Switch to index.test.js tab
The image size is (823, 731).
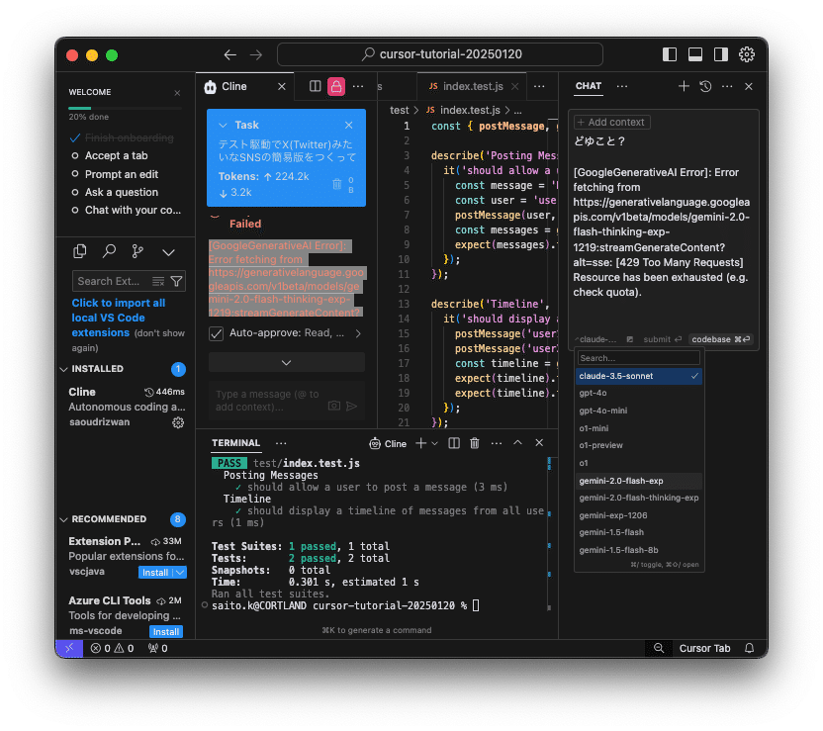coord(473,87)
